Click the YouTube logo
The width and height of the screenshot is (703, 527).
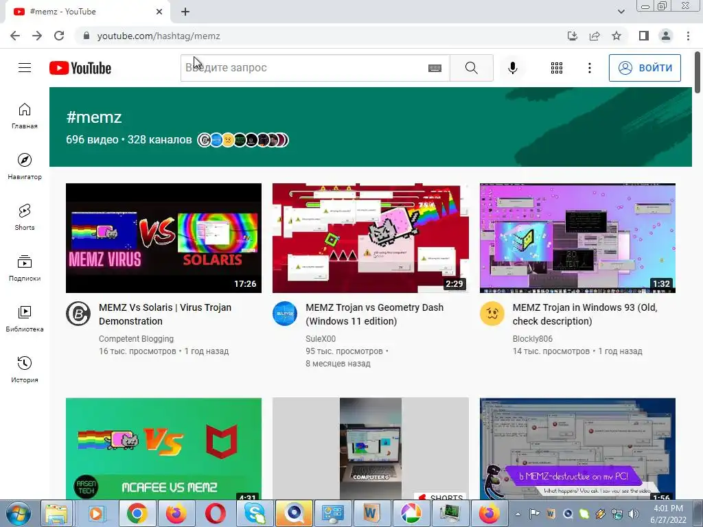click(x=80, y=68)
